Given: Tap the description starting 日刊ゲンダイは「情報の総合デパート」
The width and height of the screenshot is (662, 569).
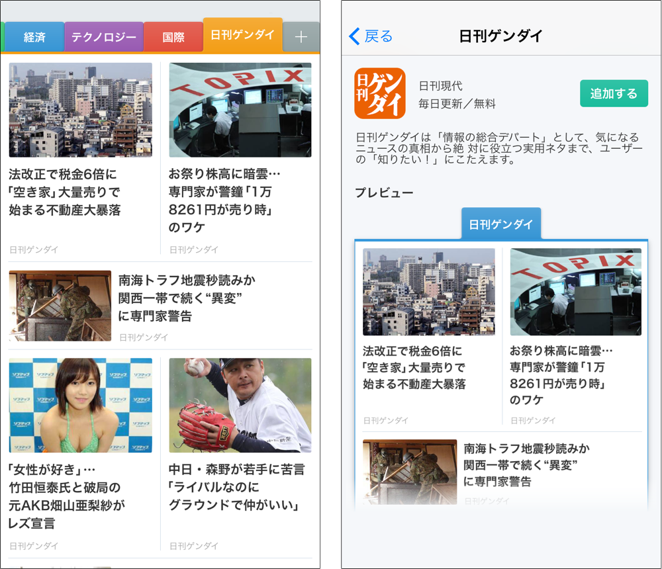Looking at the screenshot, I should [x=499, y=148].
